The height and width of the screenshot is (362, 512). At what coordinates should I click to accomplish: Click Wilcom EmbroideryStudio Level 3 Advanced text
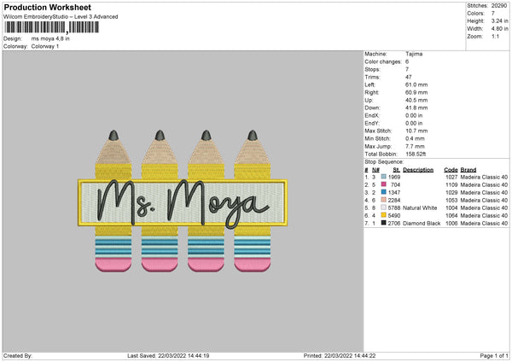pyautogui.click(x=61, y=17)
